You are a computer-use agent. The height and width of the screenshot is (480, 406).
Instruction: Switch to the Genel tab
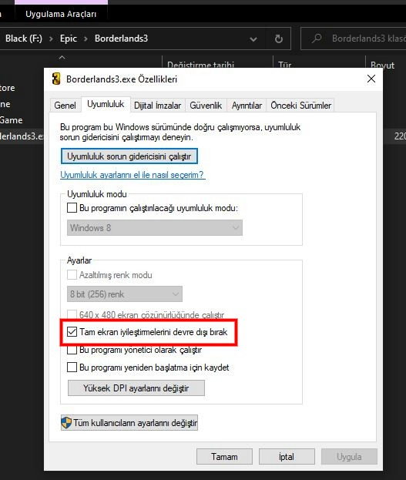(65, 106)
